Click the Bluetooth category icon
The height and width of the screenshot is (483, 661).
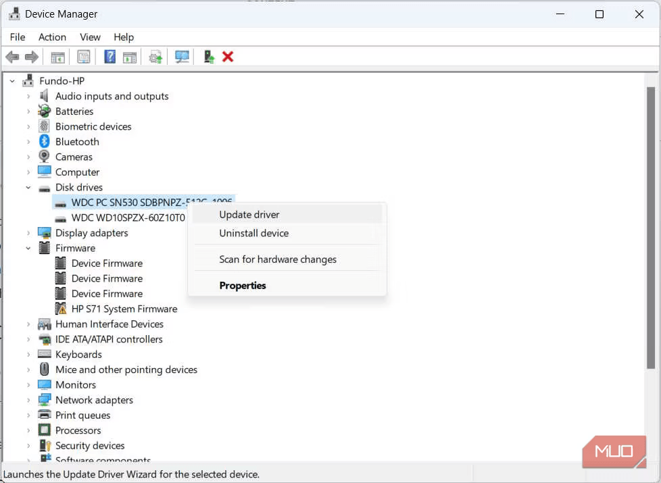(x=44, y=142)
